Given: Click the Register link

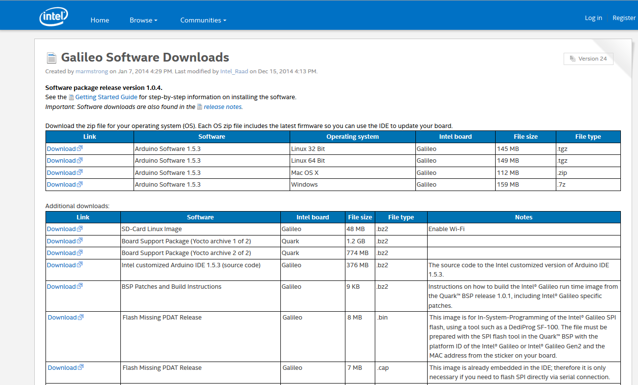Looking at the screenshot, I should click(x=624, y=18).
